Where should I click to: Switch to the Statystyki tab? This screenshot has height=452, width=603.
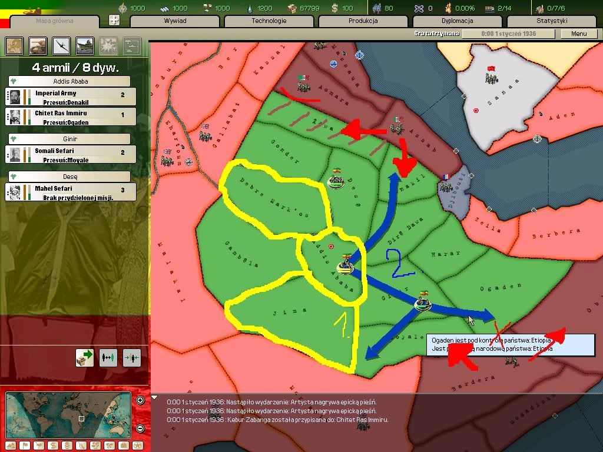pos(552,21)
